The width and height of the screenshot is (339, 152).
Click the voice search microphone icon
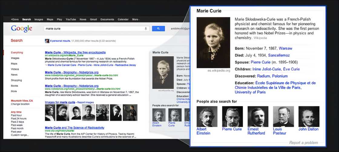pyautogui.click(x=146, y=29)
